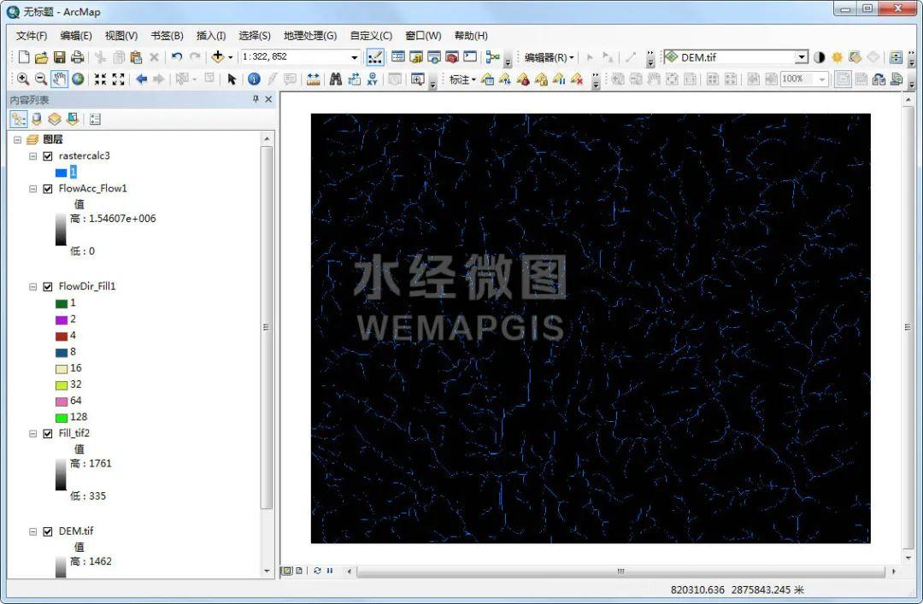The height and width of the screenshot is (604, 923).
Task: Print the map
Action: [x=77, y=57]
